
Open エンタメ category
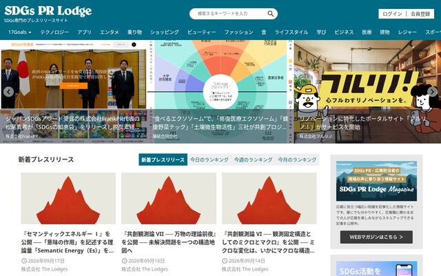[110, 32]
